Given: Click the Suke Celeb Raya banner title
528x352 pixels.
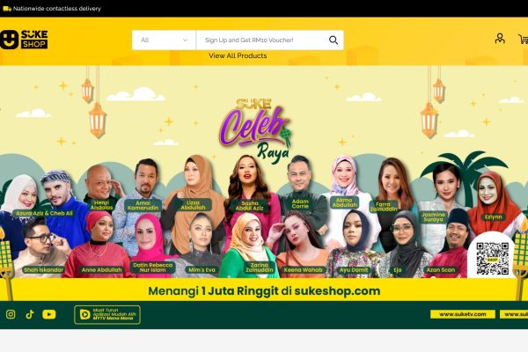Looking at the screenshot, I should coord(256,129).
